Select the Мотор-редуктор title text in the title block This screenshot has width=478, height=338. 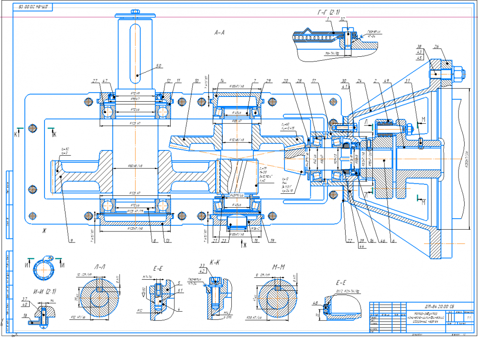click(425, 313)
